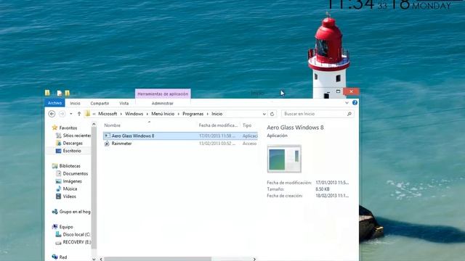Click Programas in the address path
The width and height of the screenshot is (465, 261).
(x=193, y=114)
